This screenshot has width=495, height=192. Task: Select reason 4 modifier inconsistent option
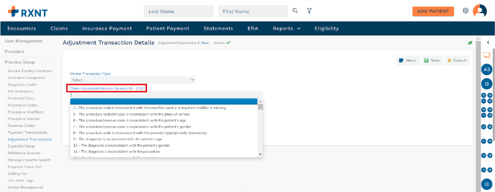pos(149,108)
